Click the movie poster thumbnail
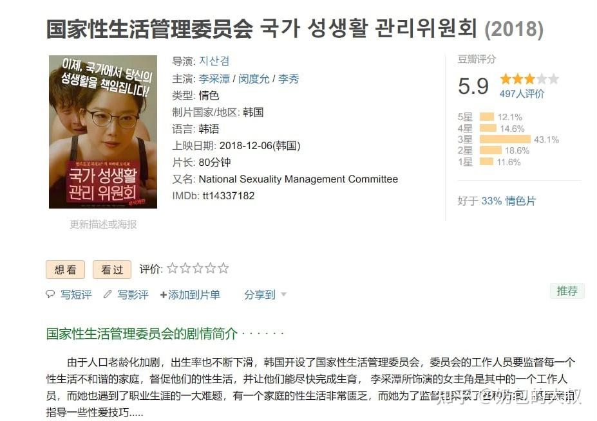Screen dimensions: 597x421 [103, 132]
